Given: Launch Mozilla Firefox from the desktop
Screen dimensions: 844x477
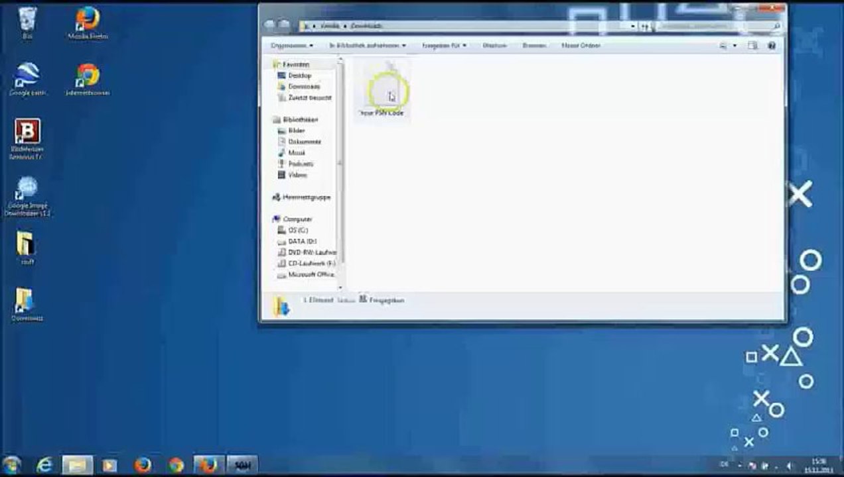Looking at the screenshot, I should coord(88,23).
